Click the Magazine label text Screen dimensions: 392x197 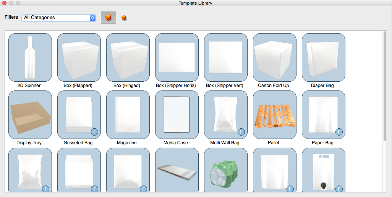click(x=127, y=143)
